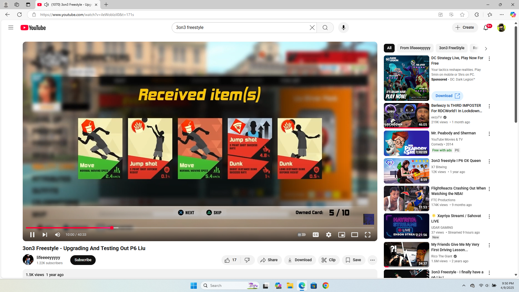
Task: Open the notifications bell
Action: [x=486, y=28]
